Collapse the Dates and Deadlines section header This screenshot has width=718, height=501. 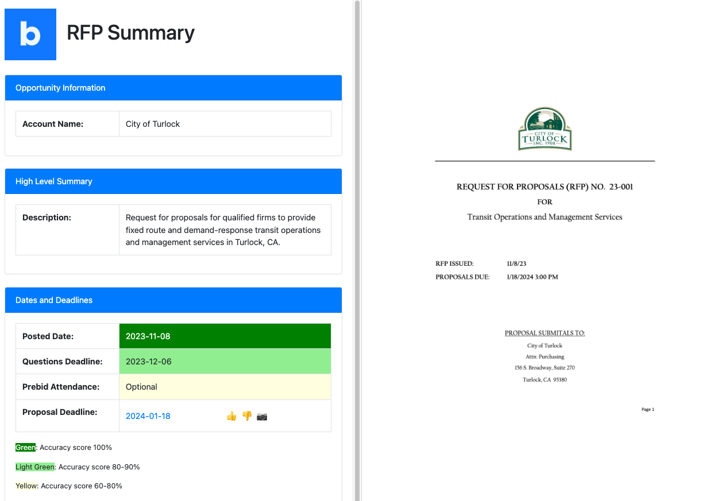(x=172, y=300)
